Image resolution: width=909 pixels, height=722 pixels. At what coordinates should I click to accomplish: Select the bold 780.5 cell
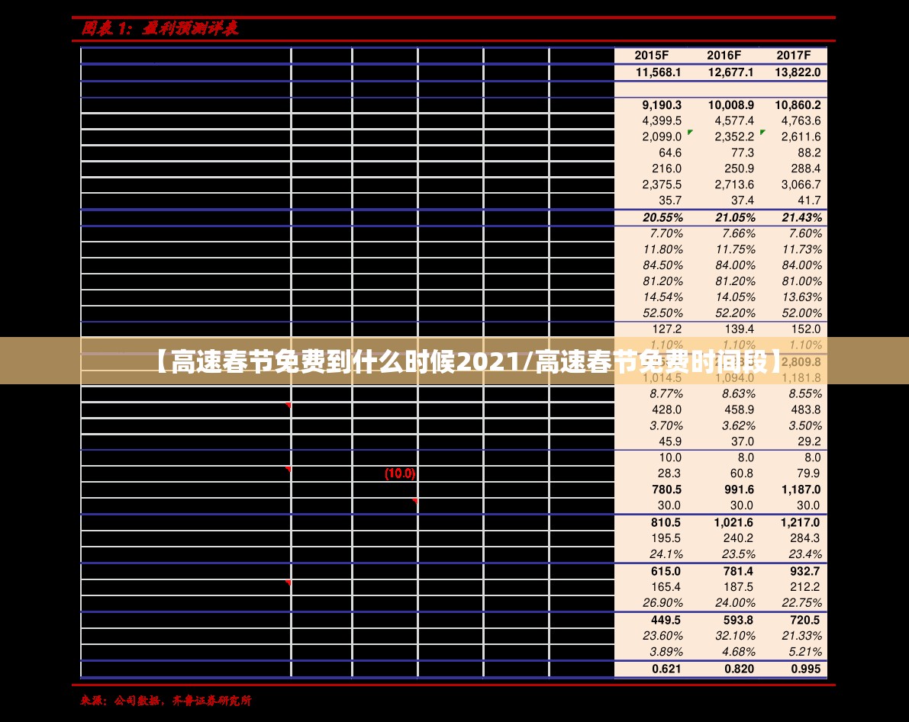coord(666,489)
